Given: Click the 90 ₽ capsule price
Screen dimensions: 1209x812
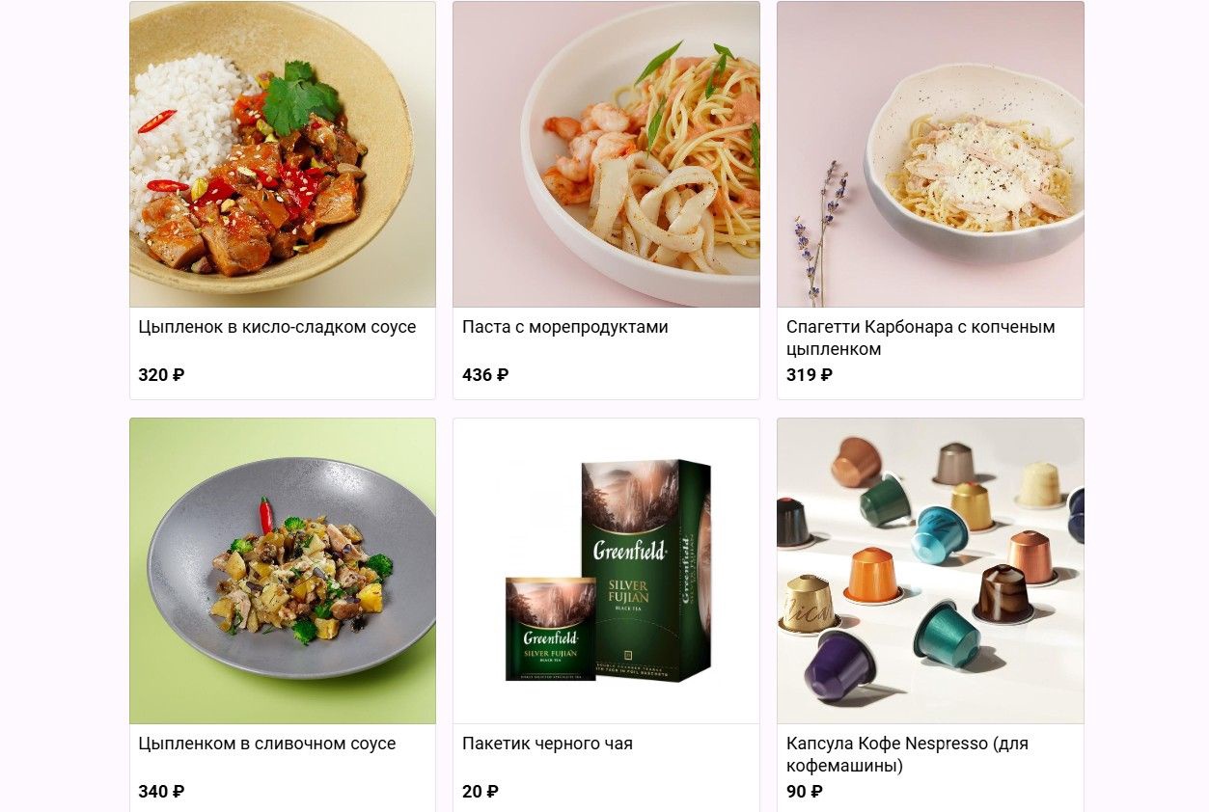Looking at the screenshot, I should tap(805, 792).
